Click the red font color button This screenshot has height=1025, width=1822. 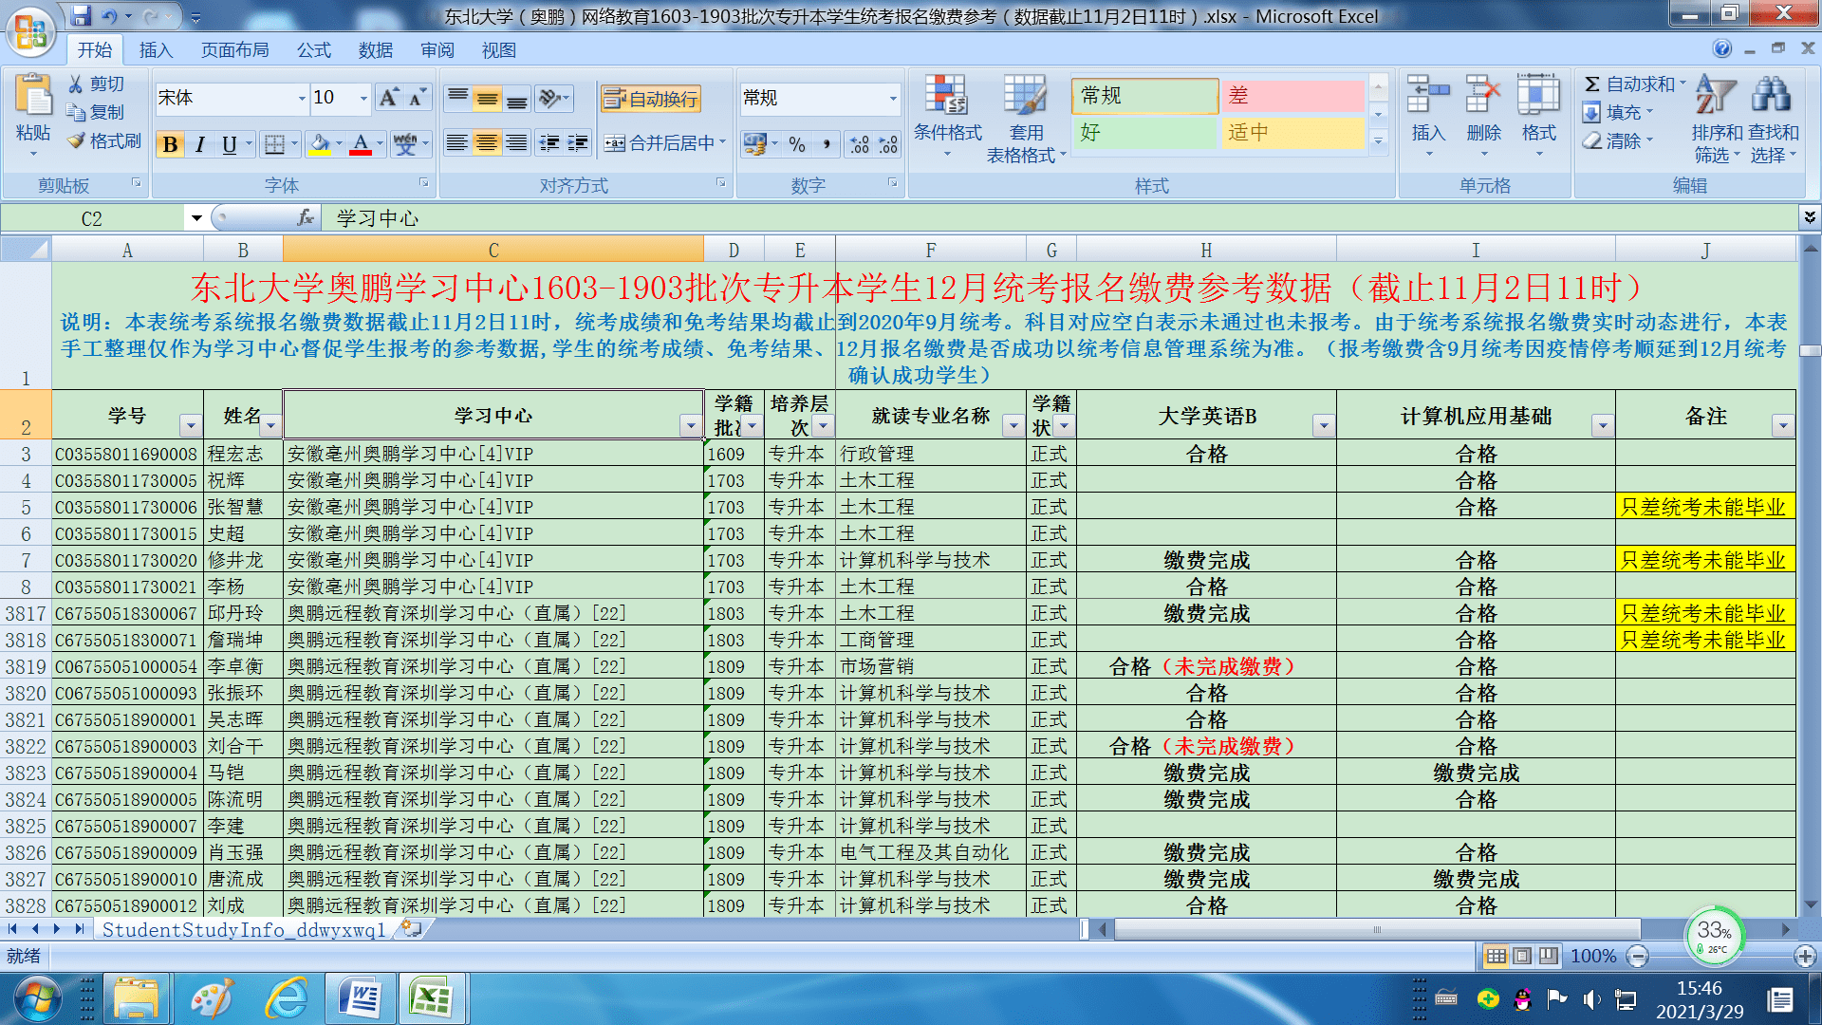[x=361, y=144]
